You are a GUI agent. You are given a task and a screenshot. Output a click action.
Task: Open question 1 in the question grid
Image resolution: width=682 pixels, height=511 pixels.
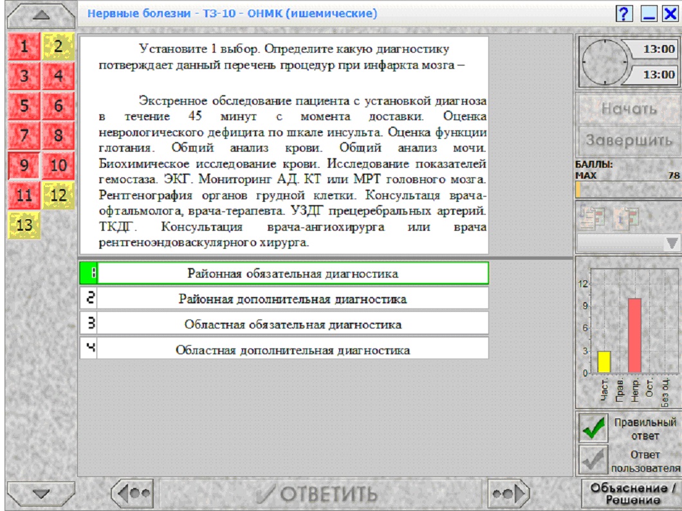pyautogui.click(x=24, y=46)
